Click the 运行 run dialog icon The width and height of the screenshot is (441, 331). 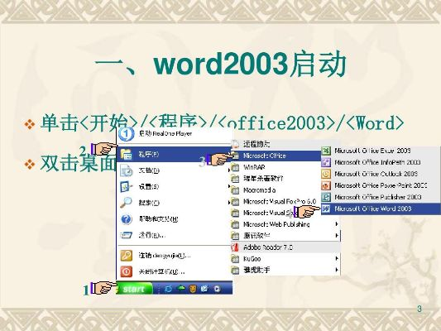pyautogui.click(x=127, y=235)
